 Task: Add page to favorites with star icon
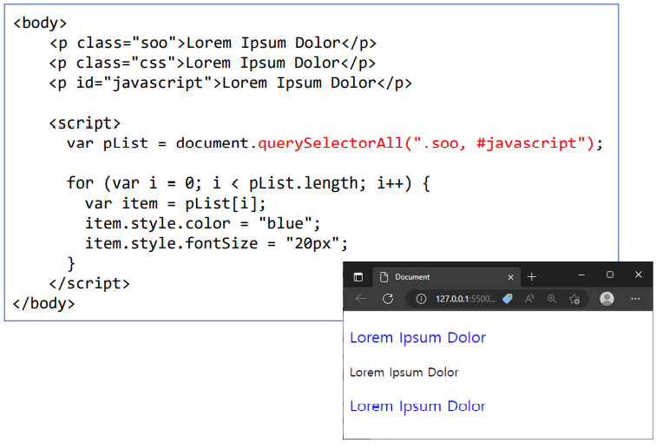(574, 299)
